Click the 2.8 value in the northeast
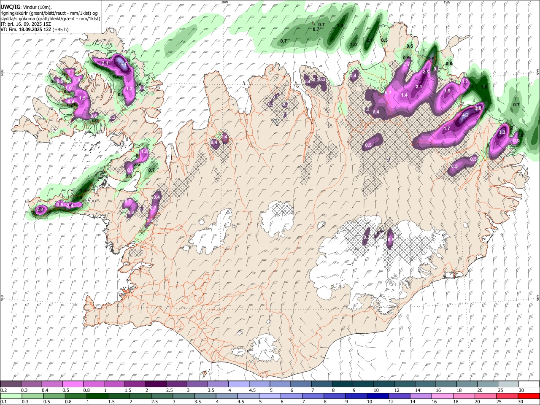Viewport: 540px width, 405px height. point(426,72)
